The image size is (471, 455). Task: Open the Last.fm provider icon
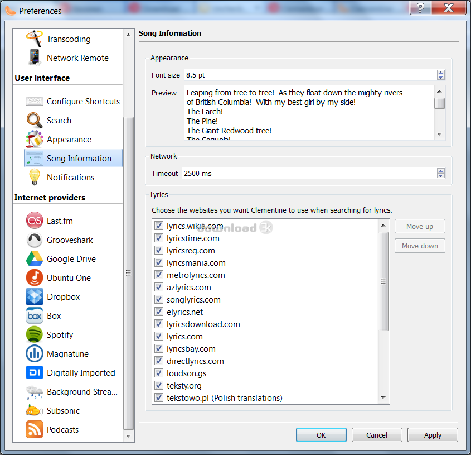34,221
